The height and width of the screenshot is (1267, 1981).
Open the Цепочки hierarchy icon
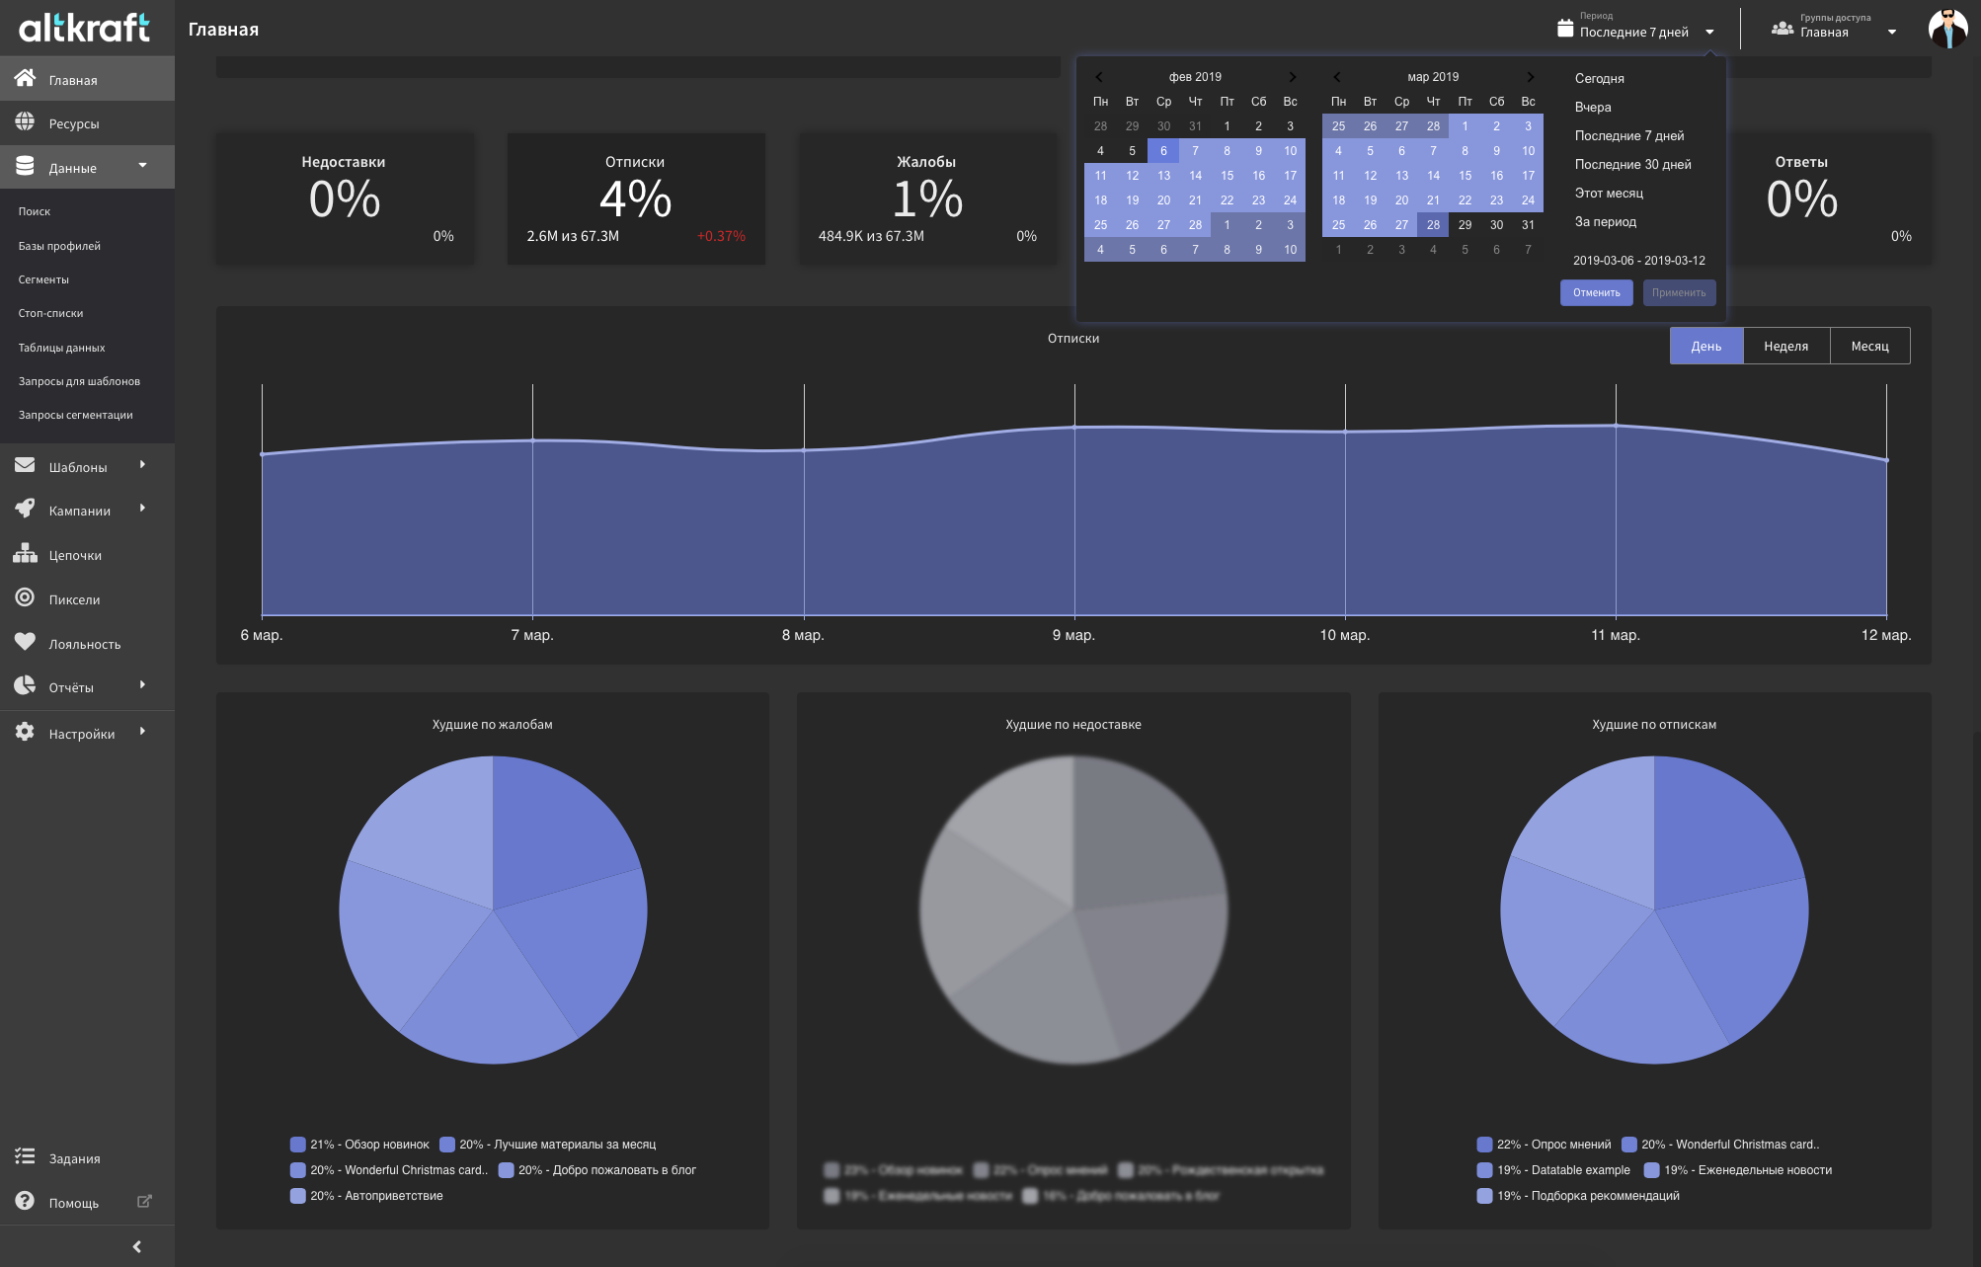[25, 553]
